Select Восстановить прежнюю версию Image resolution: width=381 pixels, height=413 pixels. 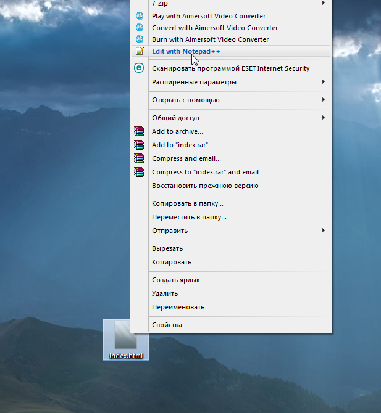(231, 186)
